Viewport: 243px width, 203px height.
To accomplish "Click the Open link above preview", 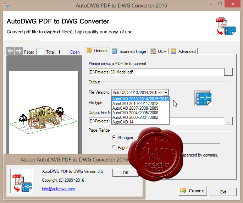I will tap(75, 52).
